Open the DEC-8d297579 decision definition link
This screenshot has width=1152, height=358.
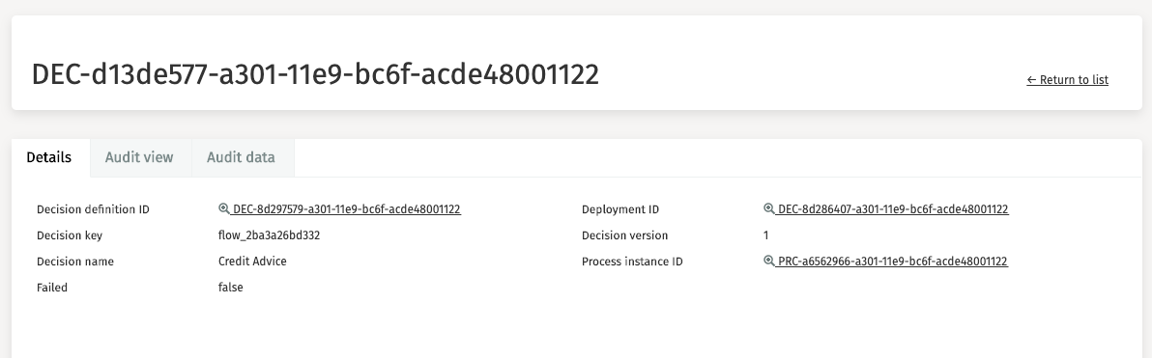(347, 209)
